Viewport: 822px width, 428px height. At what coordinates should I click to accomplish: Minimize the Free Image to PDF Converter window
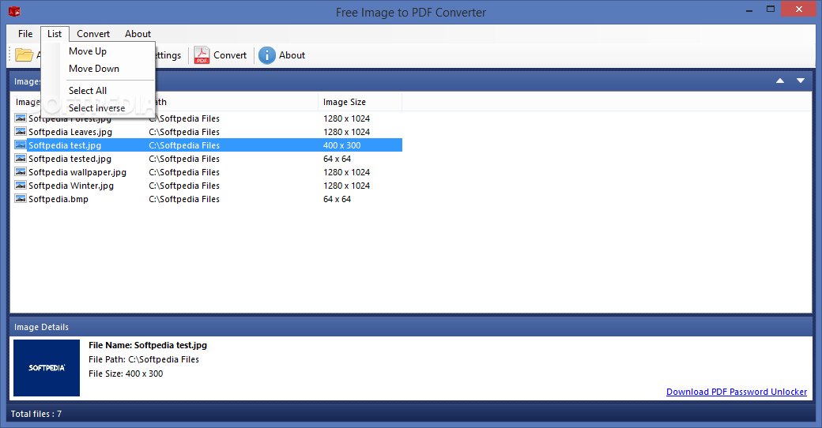tap(749, 9)
